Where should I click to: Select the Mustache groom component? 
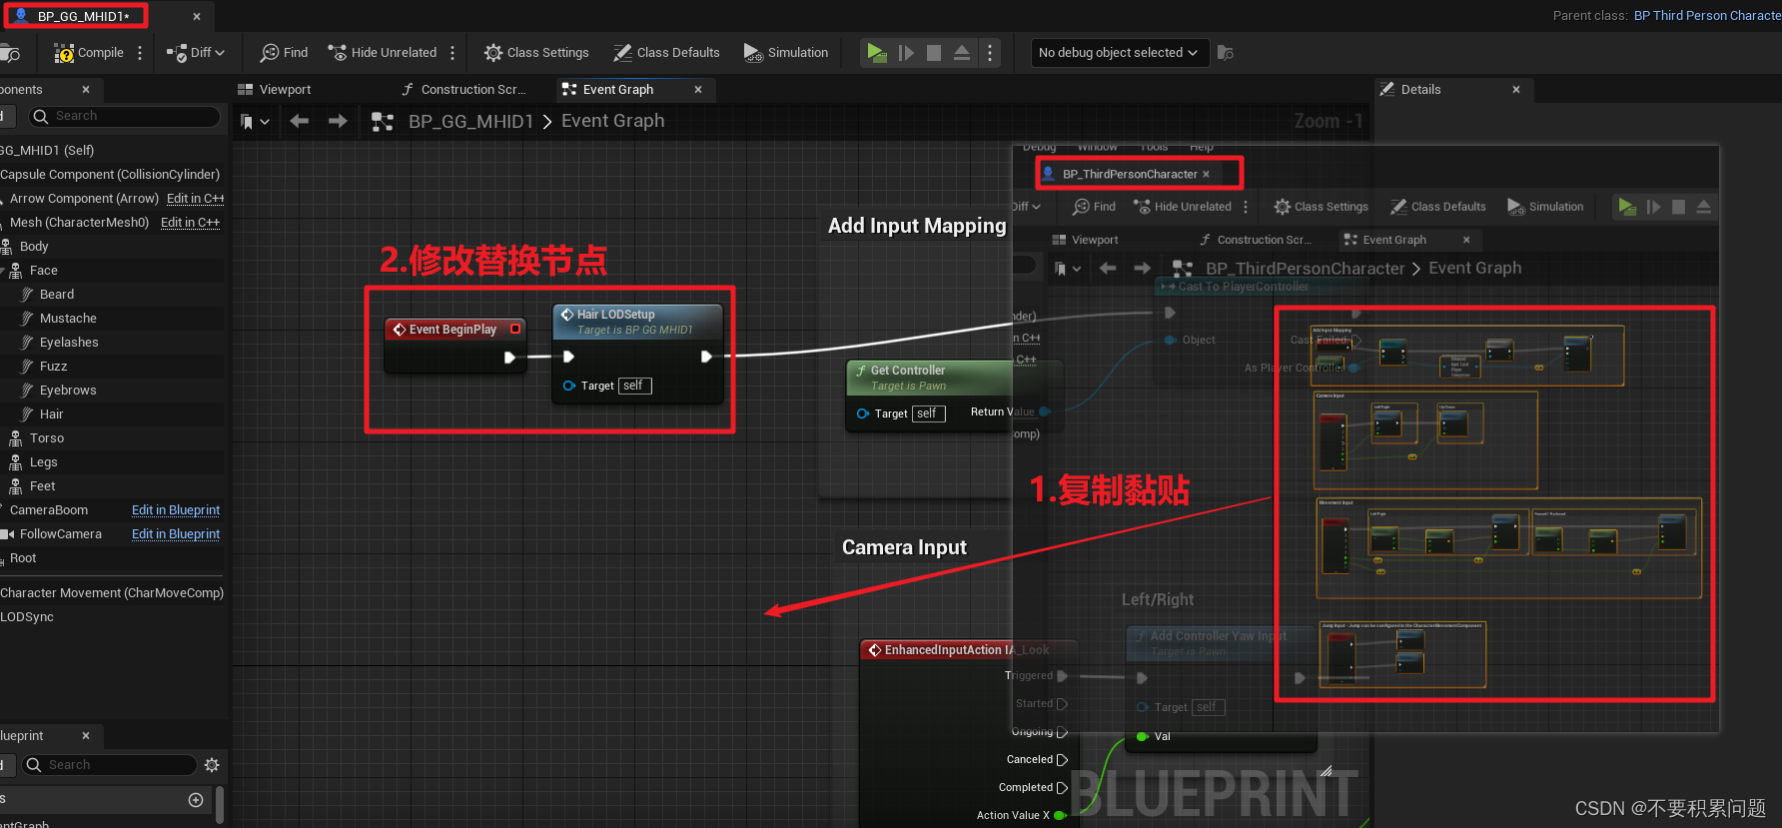tap(68, 319)
